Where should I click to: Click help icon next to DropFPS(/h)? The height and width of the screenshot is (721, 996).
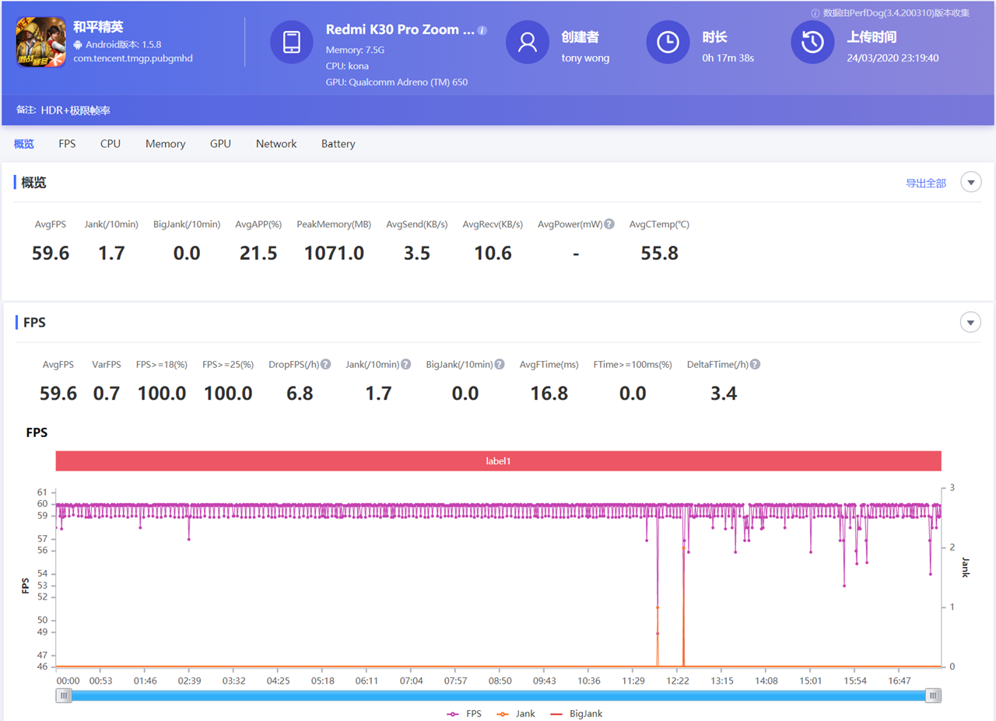click(326, 364)
